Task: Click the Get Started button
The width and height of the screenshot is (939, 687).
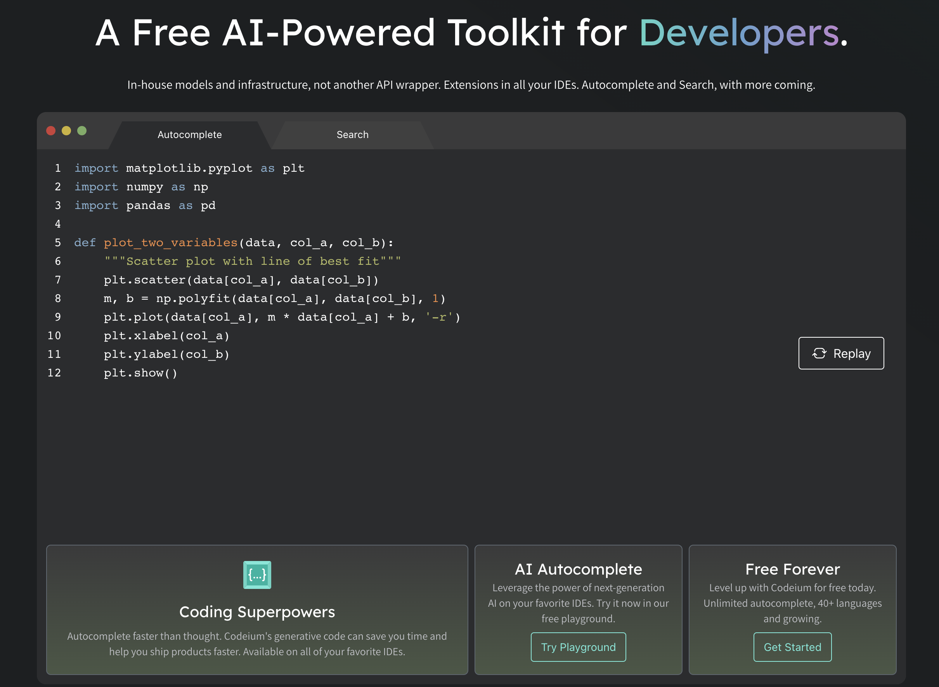Action: click(792, 647)
